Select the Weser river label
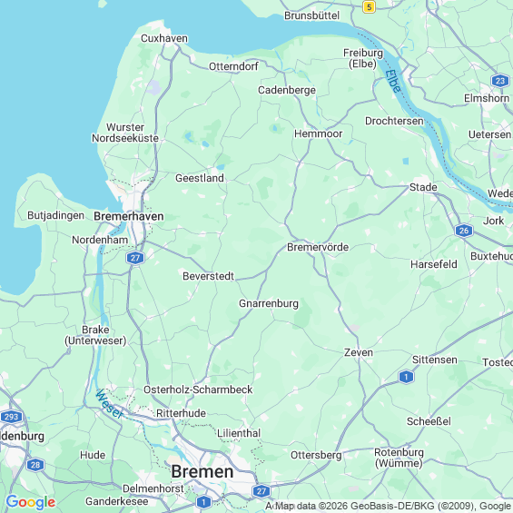Screen dimensions: 513x513 [109, 404]
